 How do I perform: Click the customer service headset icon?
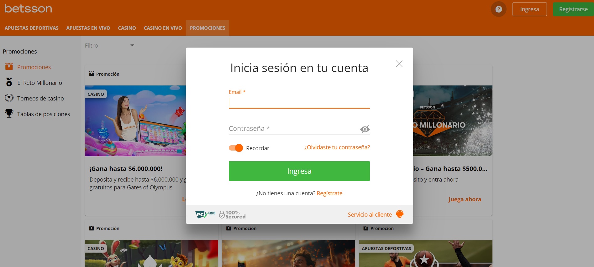point(400,214)
